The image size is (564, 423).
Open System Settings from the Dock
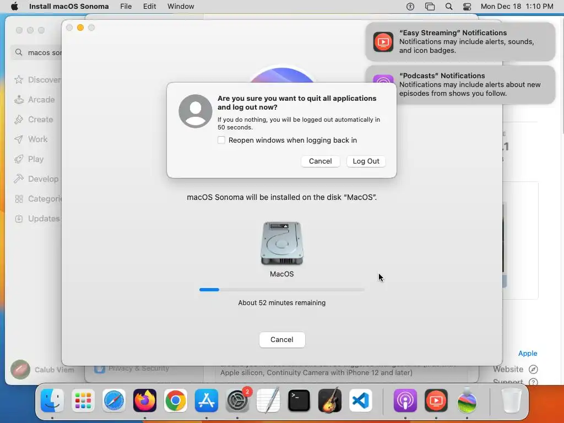[x=237, y=400]
